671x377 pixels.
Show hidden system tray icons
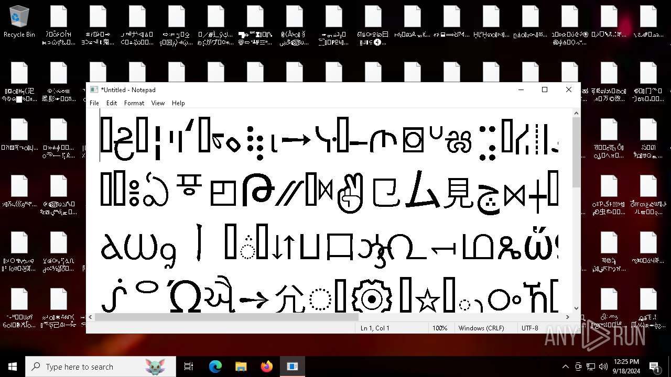[565, 367]
